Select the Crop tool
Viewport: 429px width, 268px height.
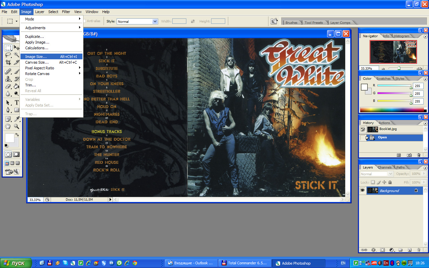(x=8, y=62)
